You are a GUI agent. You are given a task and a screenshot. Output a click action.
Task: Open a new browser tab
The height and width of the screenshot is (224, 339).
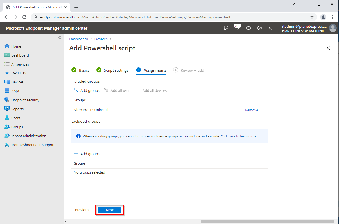pyautogui.click(x=76, y=7)
